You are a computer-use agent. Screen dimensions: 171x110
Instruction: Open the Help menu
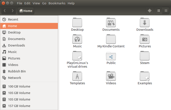point(71,3)
